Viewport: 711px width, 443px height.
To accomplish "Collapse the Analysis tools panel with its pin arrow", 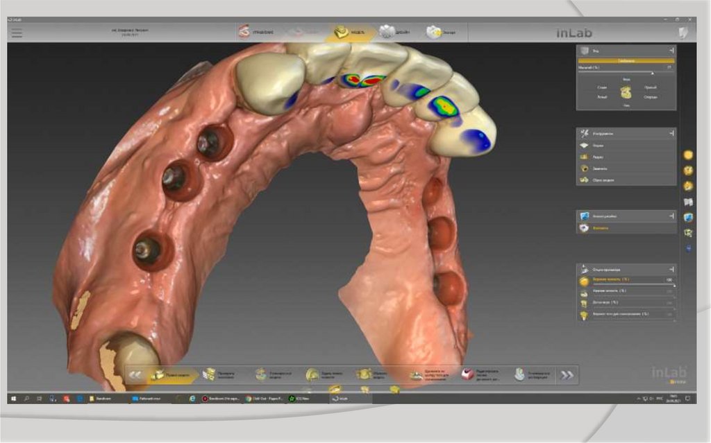I will click(671, 216).
